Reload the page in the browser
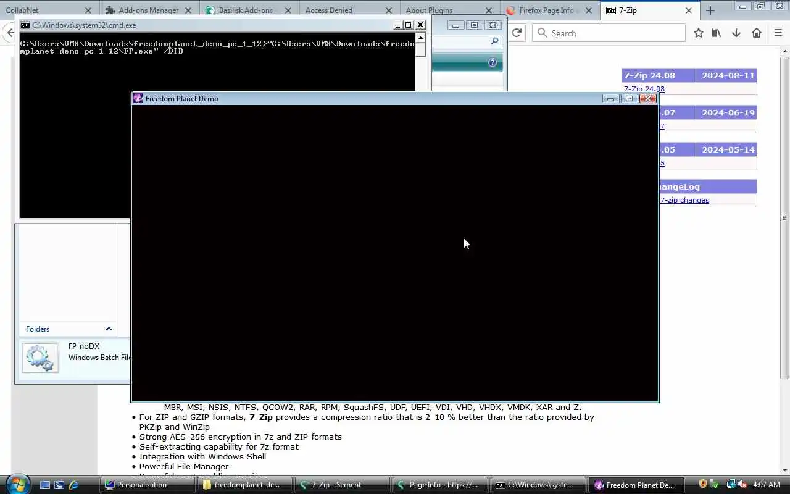790x494 pixels. 517,33
